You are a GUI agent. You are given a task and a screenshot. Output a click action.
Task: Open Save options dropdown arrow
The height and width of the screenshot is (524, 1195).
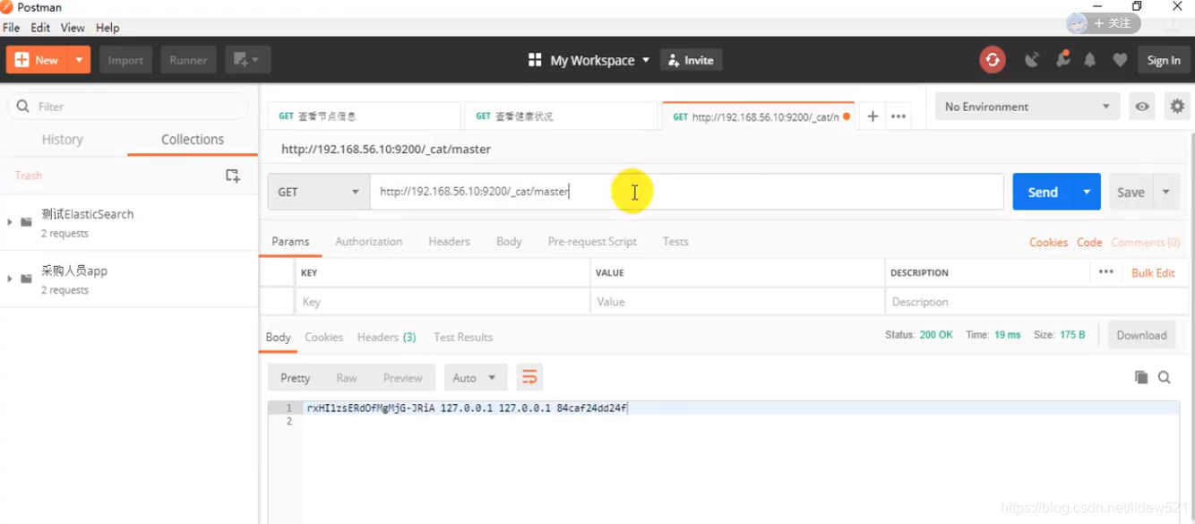[x=1166, y=192]
